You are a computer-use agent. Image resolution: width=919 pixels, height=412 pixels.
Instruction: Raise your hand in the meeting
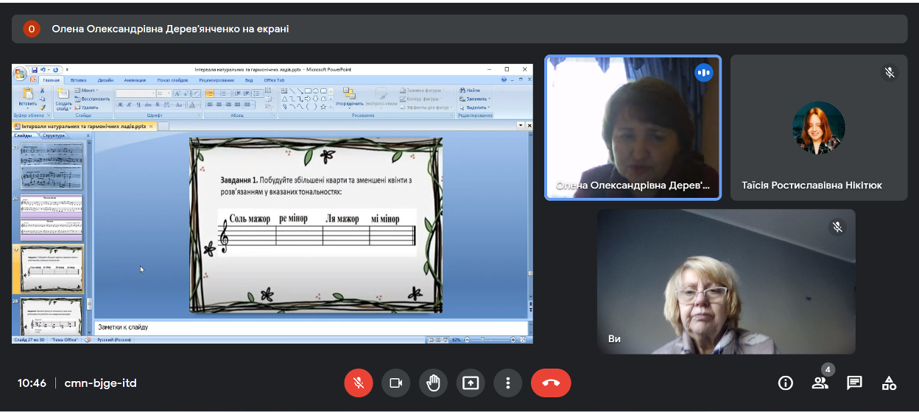tap(434, 383)
